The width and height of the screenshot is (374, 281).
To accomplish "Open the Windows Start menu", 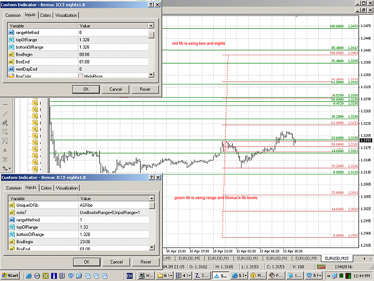I will [10, 276].
